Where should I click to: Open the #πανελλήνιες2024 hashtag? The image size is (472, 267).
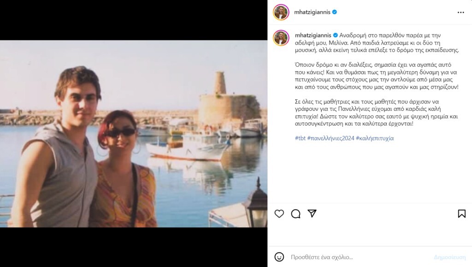pos(330,138)
